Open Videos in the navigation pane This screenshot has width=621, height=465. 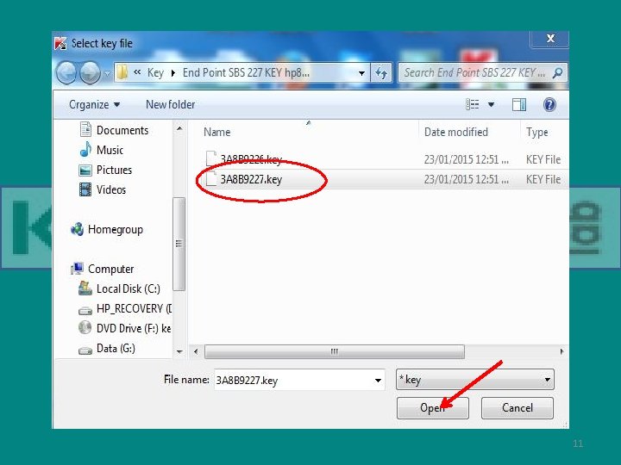click(111, 189)
